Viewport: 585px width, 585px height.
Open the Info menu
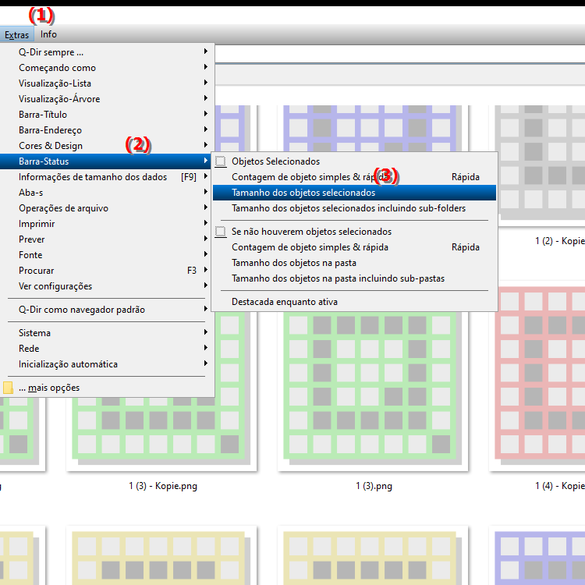point(48,34)
